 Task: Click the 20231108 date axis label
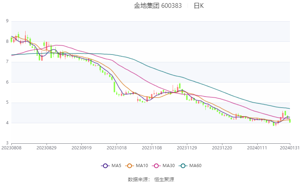(x=152, y=148)
